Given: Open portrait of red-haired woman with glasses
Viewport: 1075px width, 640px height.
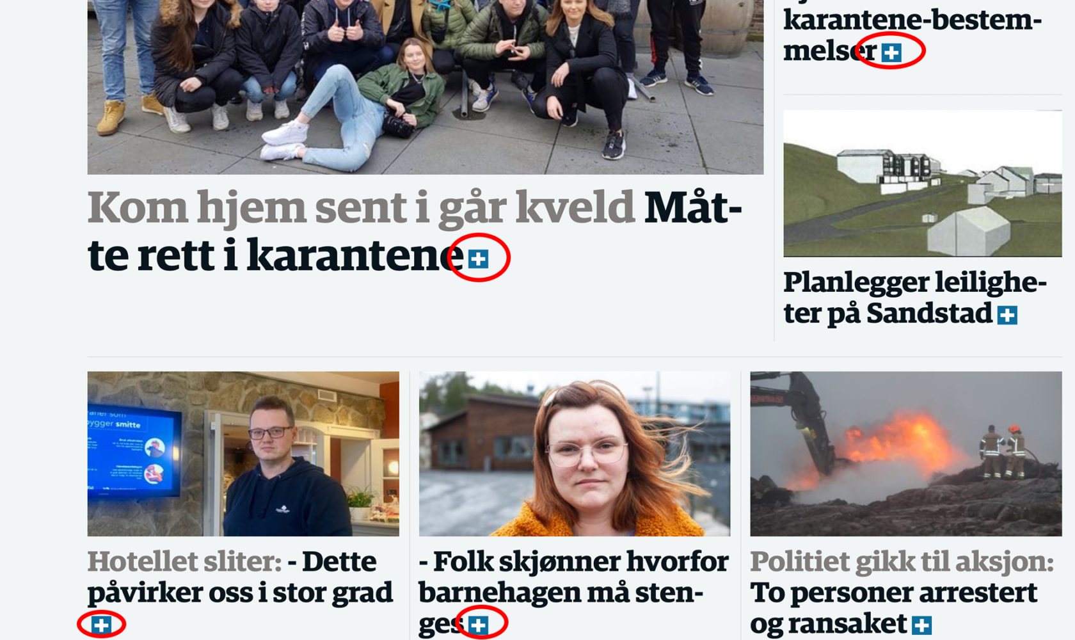Looking at the screenshot, I should click(x=575, y=454).
